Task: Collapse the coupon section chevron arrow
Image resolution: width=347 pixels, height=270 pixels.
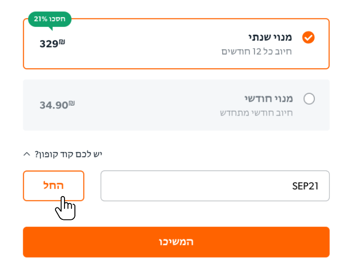Action: [27, 154]
